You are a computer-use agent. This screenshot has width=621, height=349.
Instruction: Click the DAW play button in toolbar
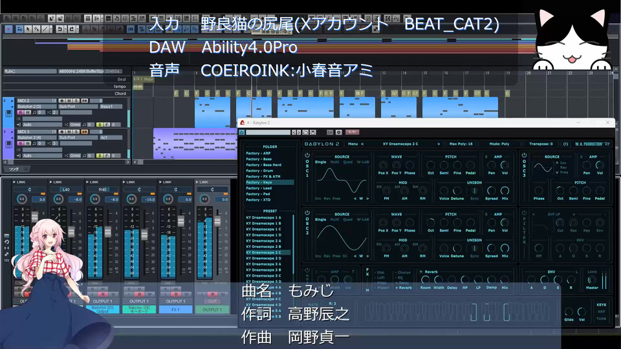(8, 29)
